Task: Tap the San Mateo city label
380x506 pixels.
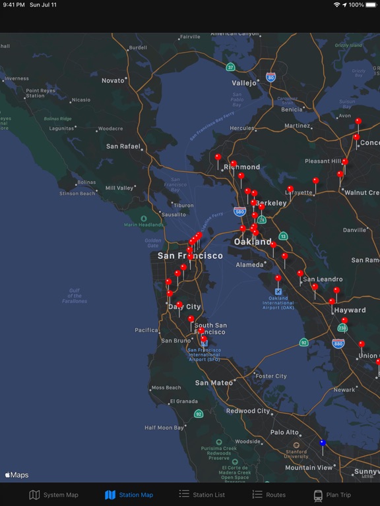Action: click(214, 383)
